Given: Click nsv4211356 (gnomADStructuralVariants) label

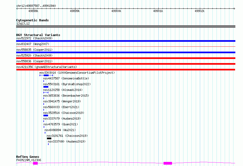Looking at the screenshot, I should [47, 67].
